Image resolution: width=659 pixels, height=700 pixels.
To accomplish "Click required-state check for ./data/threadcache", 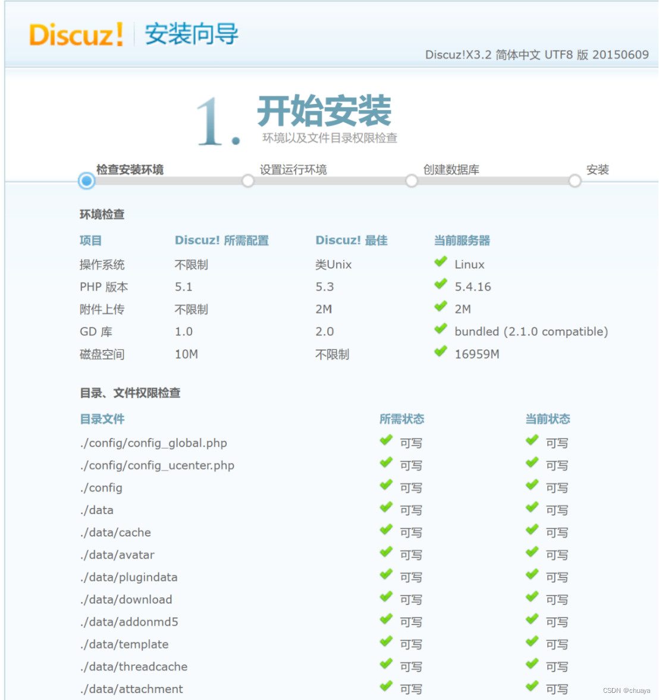I will tap(386, 664).
